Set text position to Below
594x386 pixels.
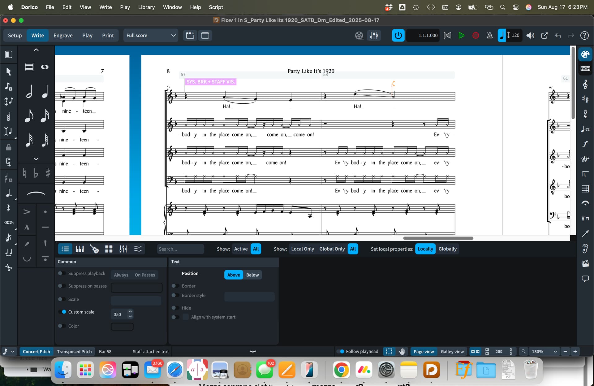(252, 275)
